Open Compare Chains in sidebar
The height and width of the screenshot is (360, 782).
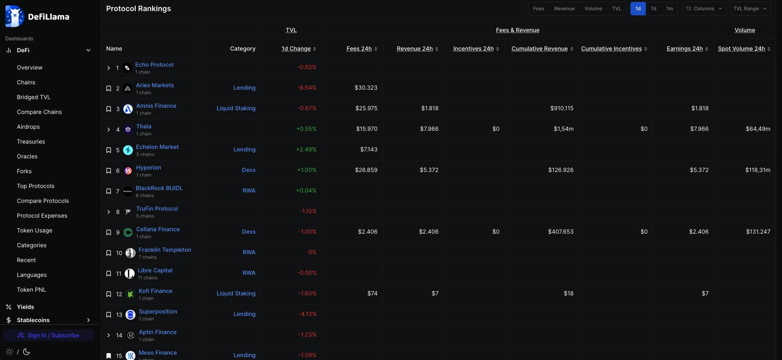tap(39, 112)
